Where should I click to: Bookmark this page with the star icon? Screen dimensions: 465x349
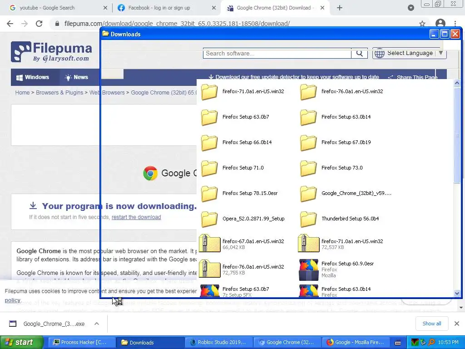[x=422, y=24]
